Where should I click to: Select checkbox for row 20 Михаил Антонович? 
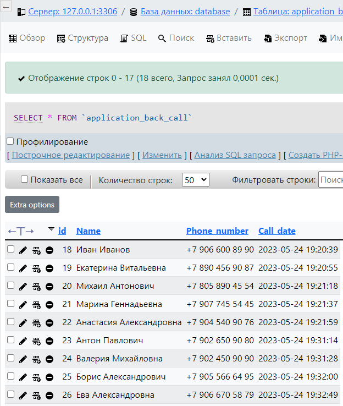pos(10,286)
